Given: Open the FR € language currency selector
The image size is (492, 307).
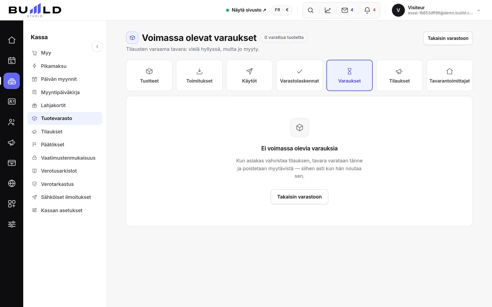Looking at the screenshot, I should 282,10.
